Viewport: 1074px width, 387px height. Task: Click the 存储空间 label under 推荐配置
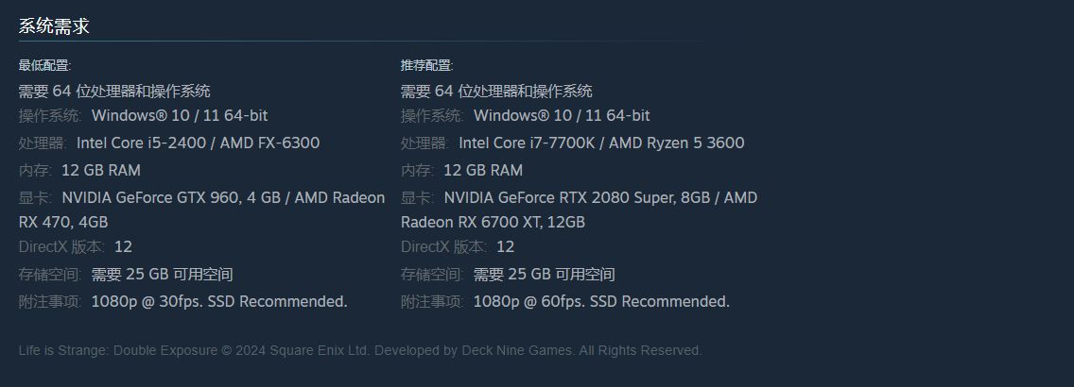tap(433, 275)
